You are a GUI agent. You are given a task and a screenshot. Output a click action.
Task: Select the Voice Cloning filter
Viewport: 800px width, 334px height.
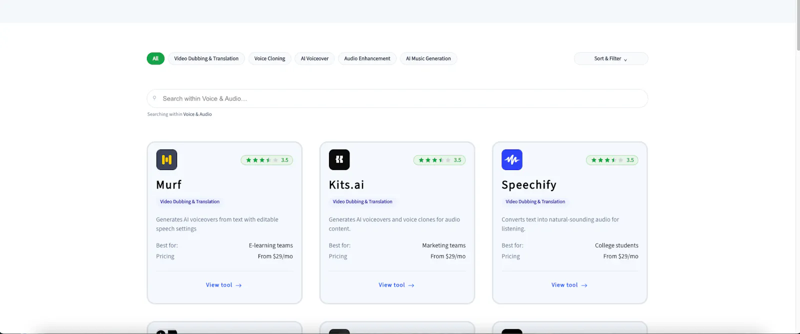270,58
